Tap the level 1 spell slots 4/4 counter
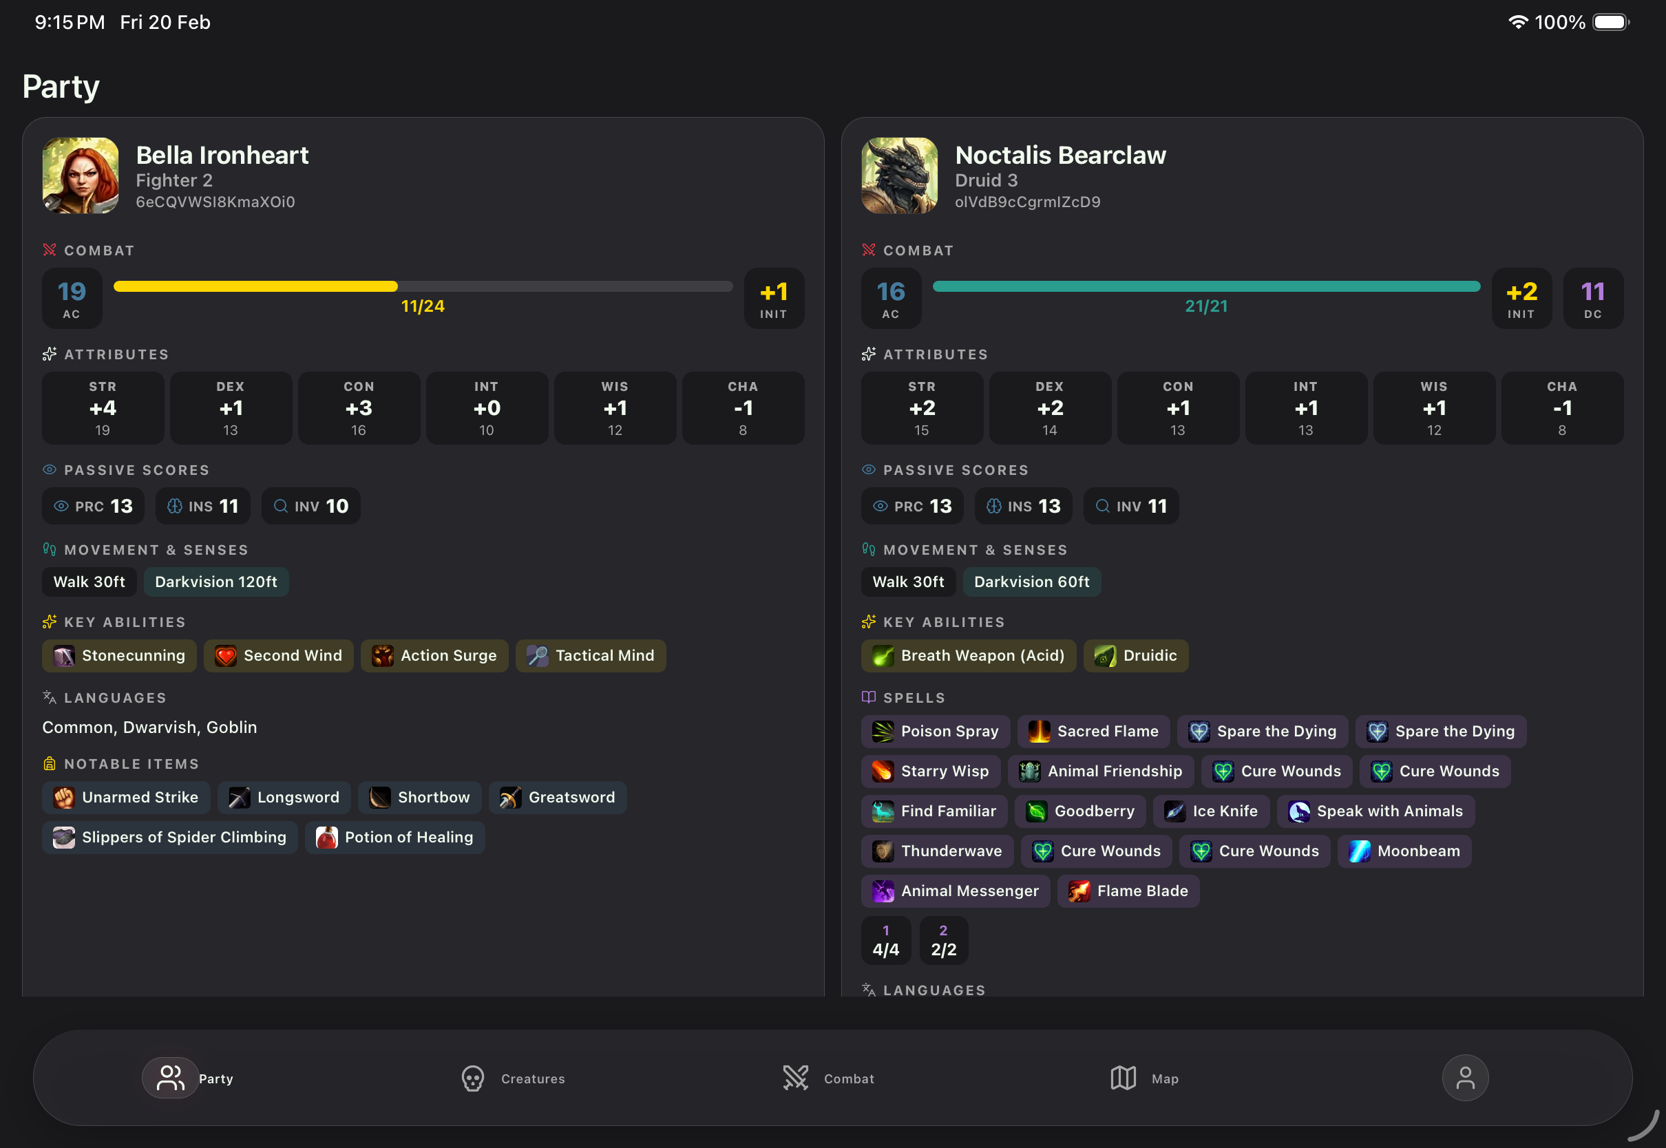The height and width of the screenshot is (1148, 1666). tap(885, 941)
